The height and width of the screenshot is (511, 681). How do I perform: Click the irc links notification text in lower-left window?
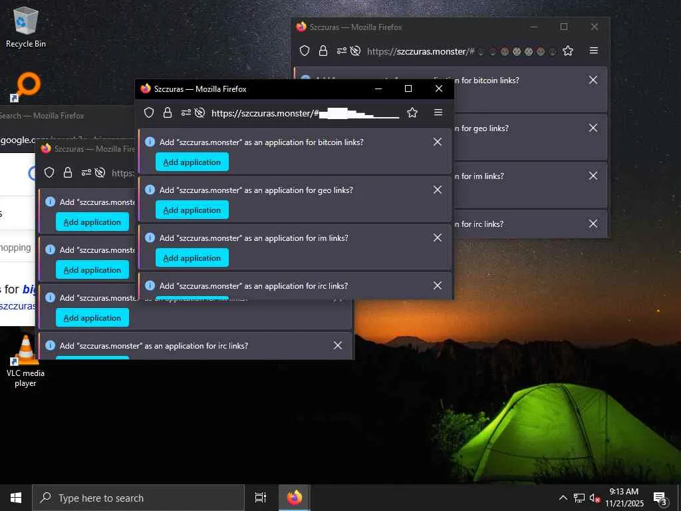pos(154,345)
